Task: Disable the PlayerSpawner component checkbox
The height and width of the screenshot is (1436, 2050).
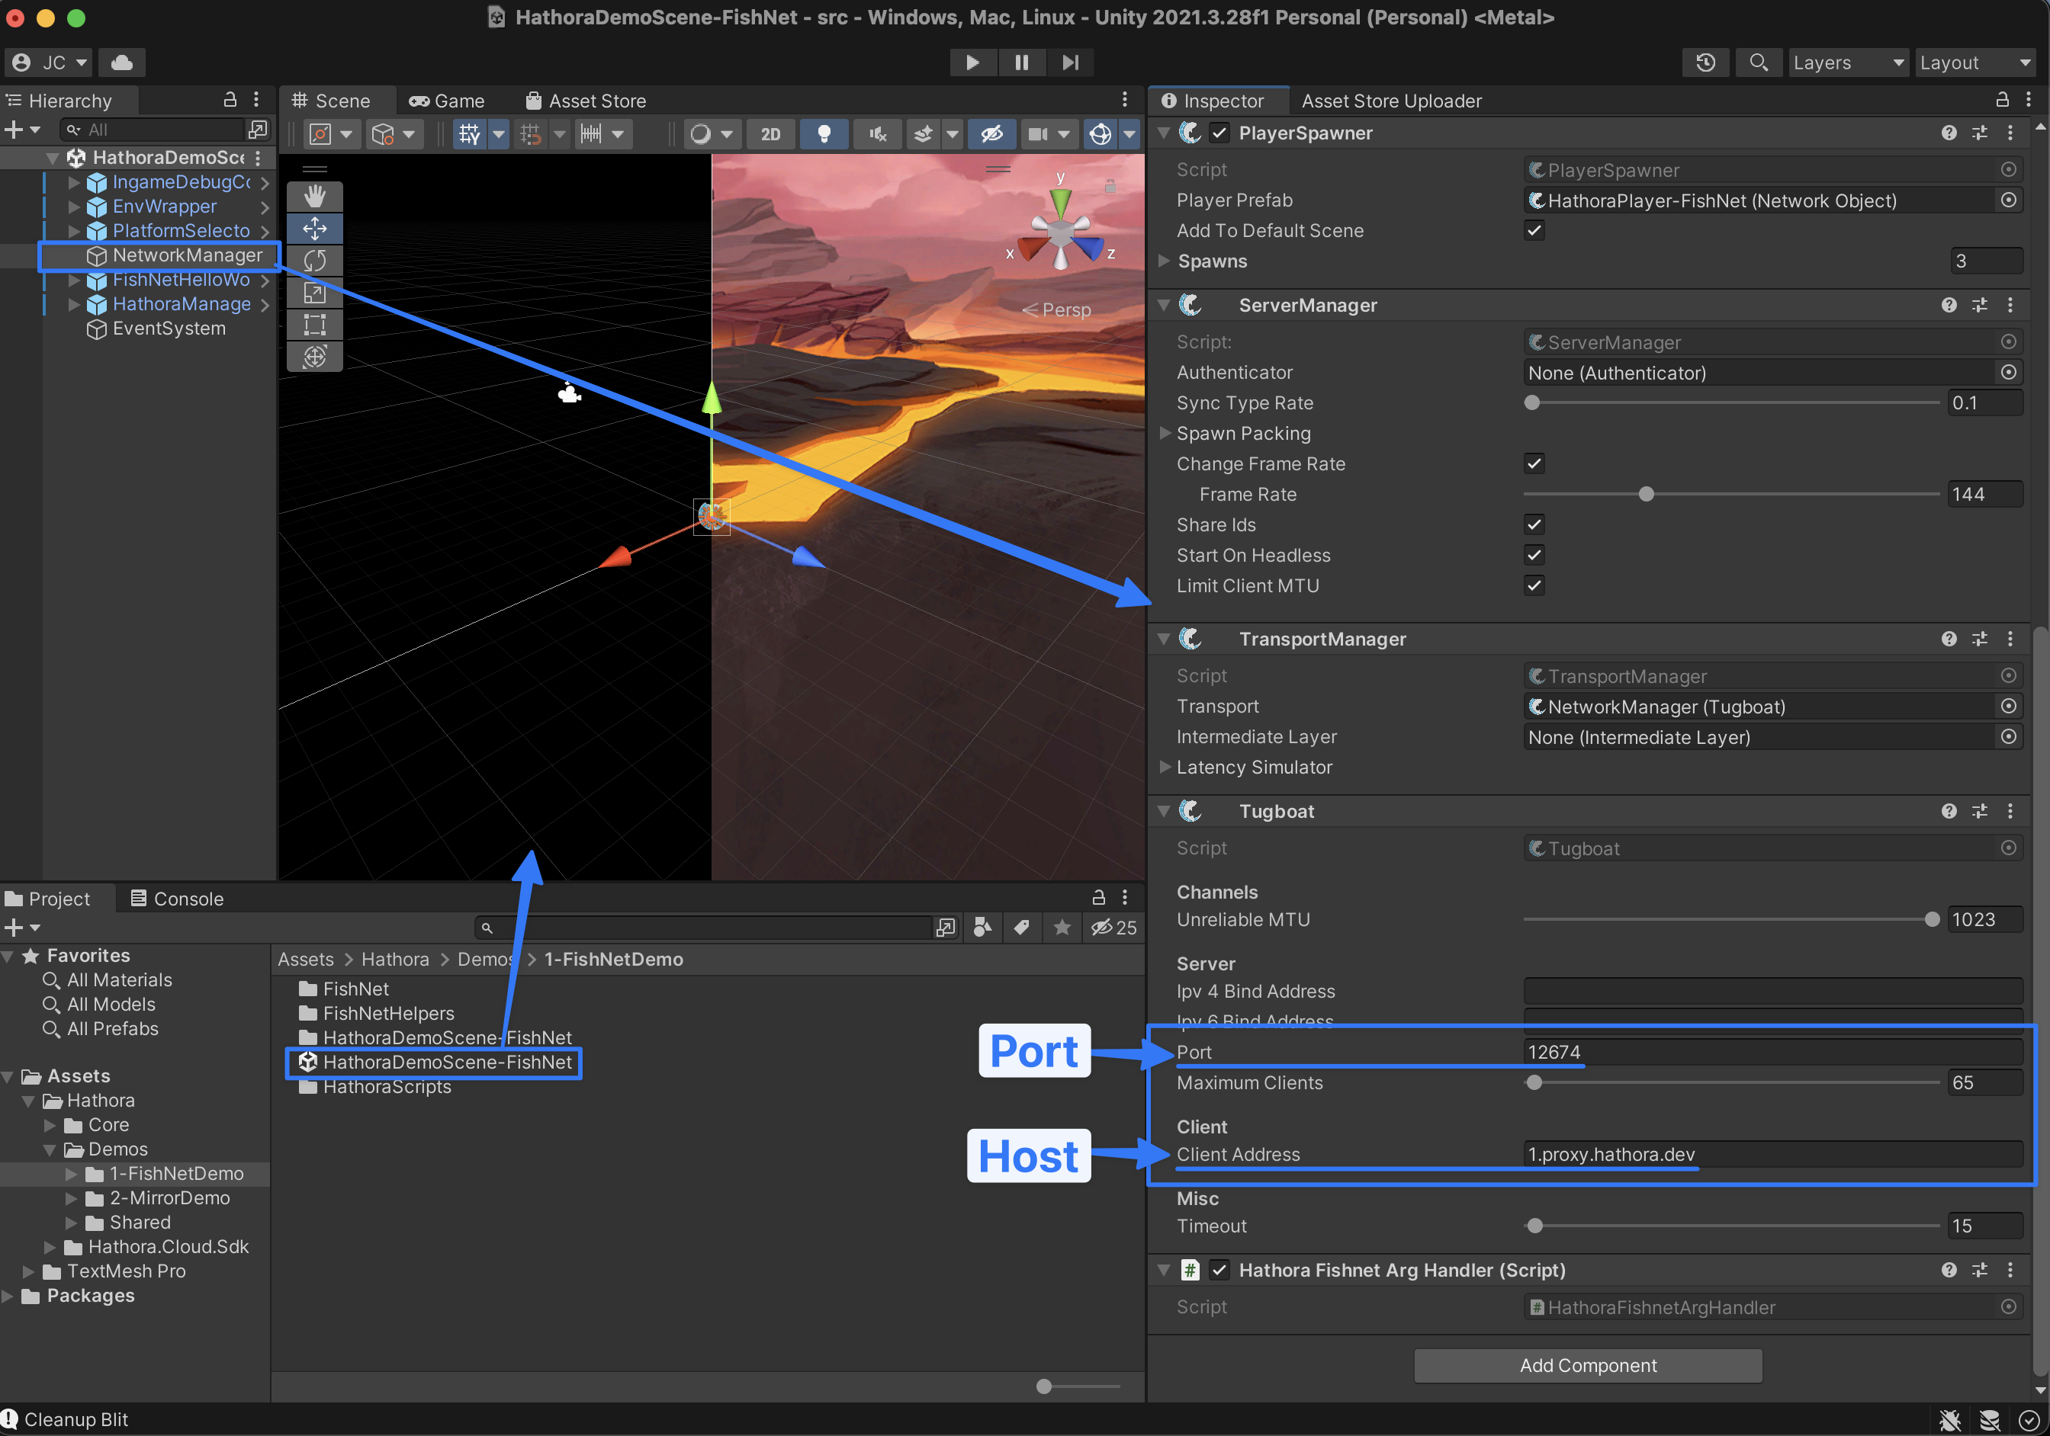Action: pos(1219,133)
